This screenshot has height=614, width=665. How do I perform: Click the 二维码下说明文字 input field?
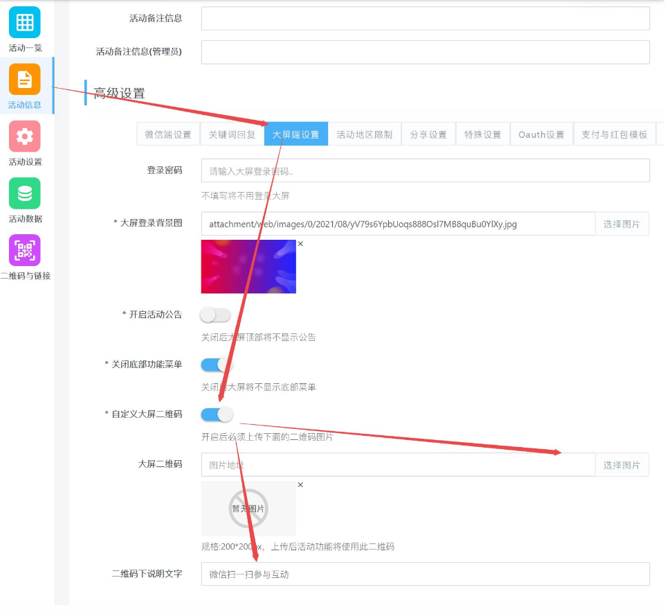pyautogui.click(x=426, y=574)
